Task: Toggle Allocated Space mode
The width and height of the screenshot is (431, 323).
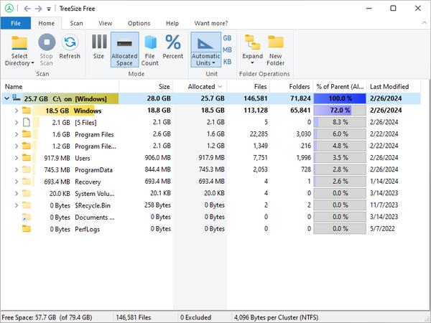Action: coord(124,50)
